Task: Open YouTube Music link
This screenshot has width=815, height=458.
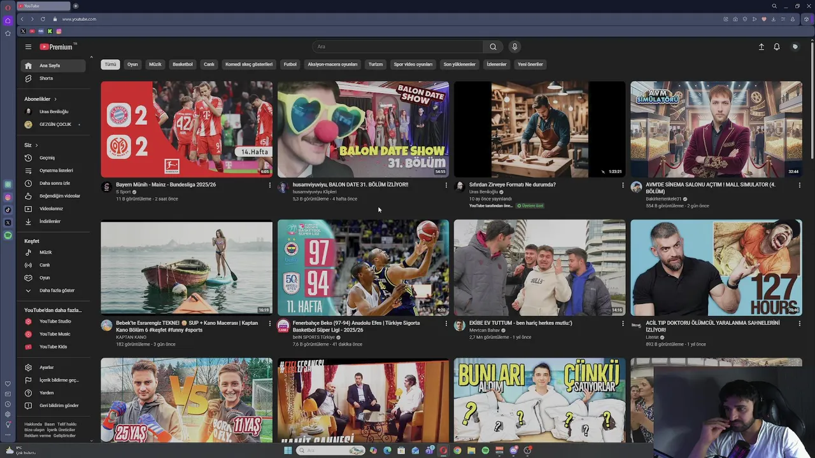Action: point(53,334)
